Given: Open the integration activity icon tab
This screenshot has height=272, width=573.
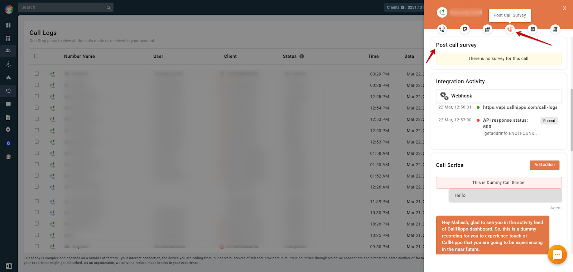Looking at the screenshot, I should [x=533, y=29].
